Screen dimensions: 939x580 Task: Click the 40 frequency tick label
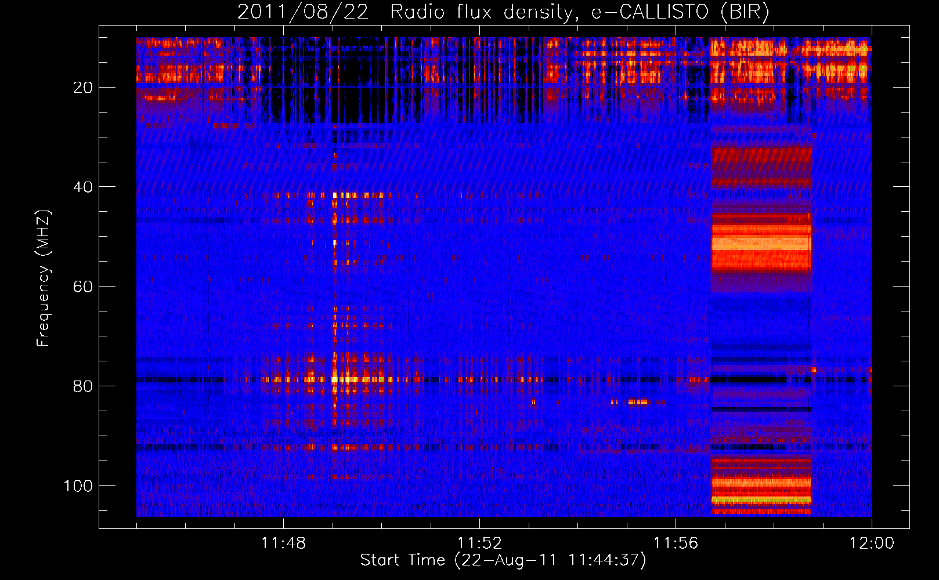tap(83, 187)
